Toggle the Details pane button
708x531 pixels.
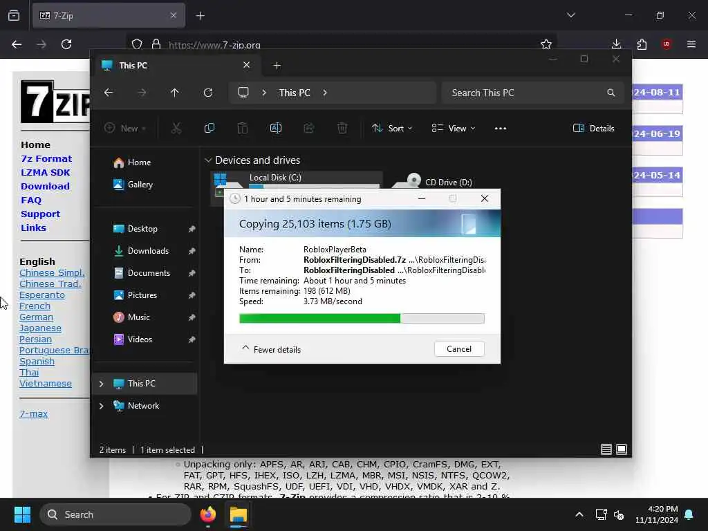(593, 128)
